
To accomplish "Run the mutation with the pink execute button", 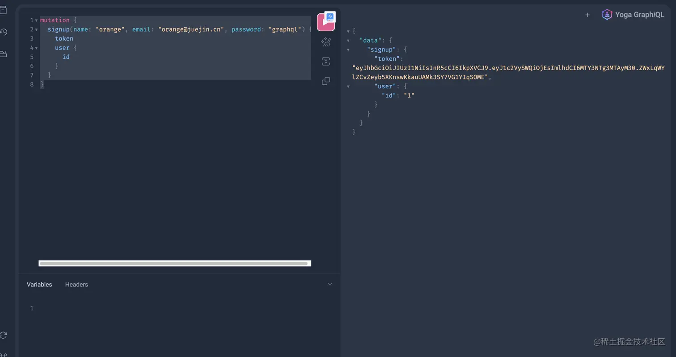I will 326,22.
